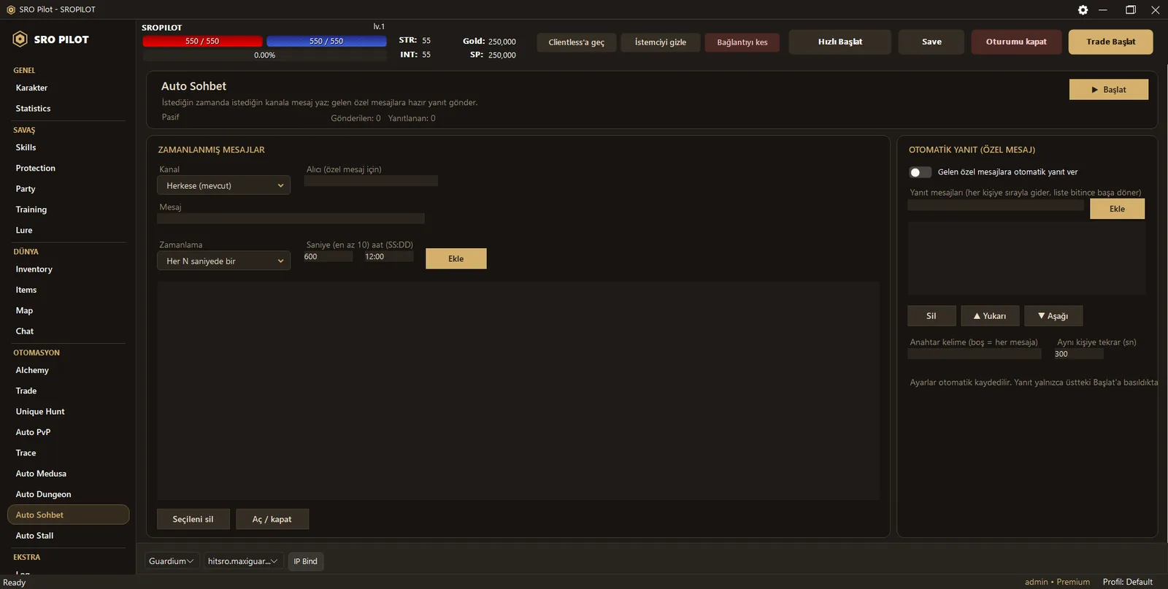Click the red HP bar 550 / 550
1168x589 pixels.
click(x=202, y=41)
